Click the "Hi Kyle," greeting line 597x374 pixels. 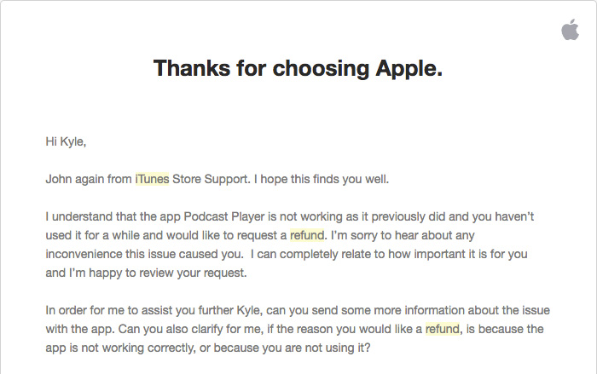(x=66, y=141)
